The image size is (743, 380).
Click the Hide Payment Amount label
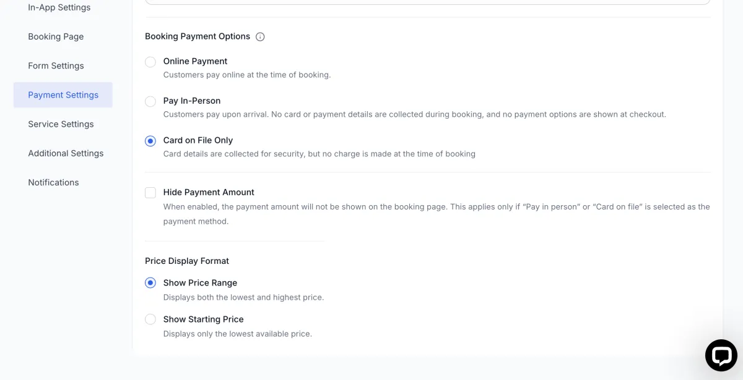click(209, 192)
